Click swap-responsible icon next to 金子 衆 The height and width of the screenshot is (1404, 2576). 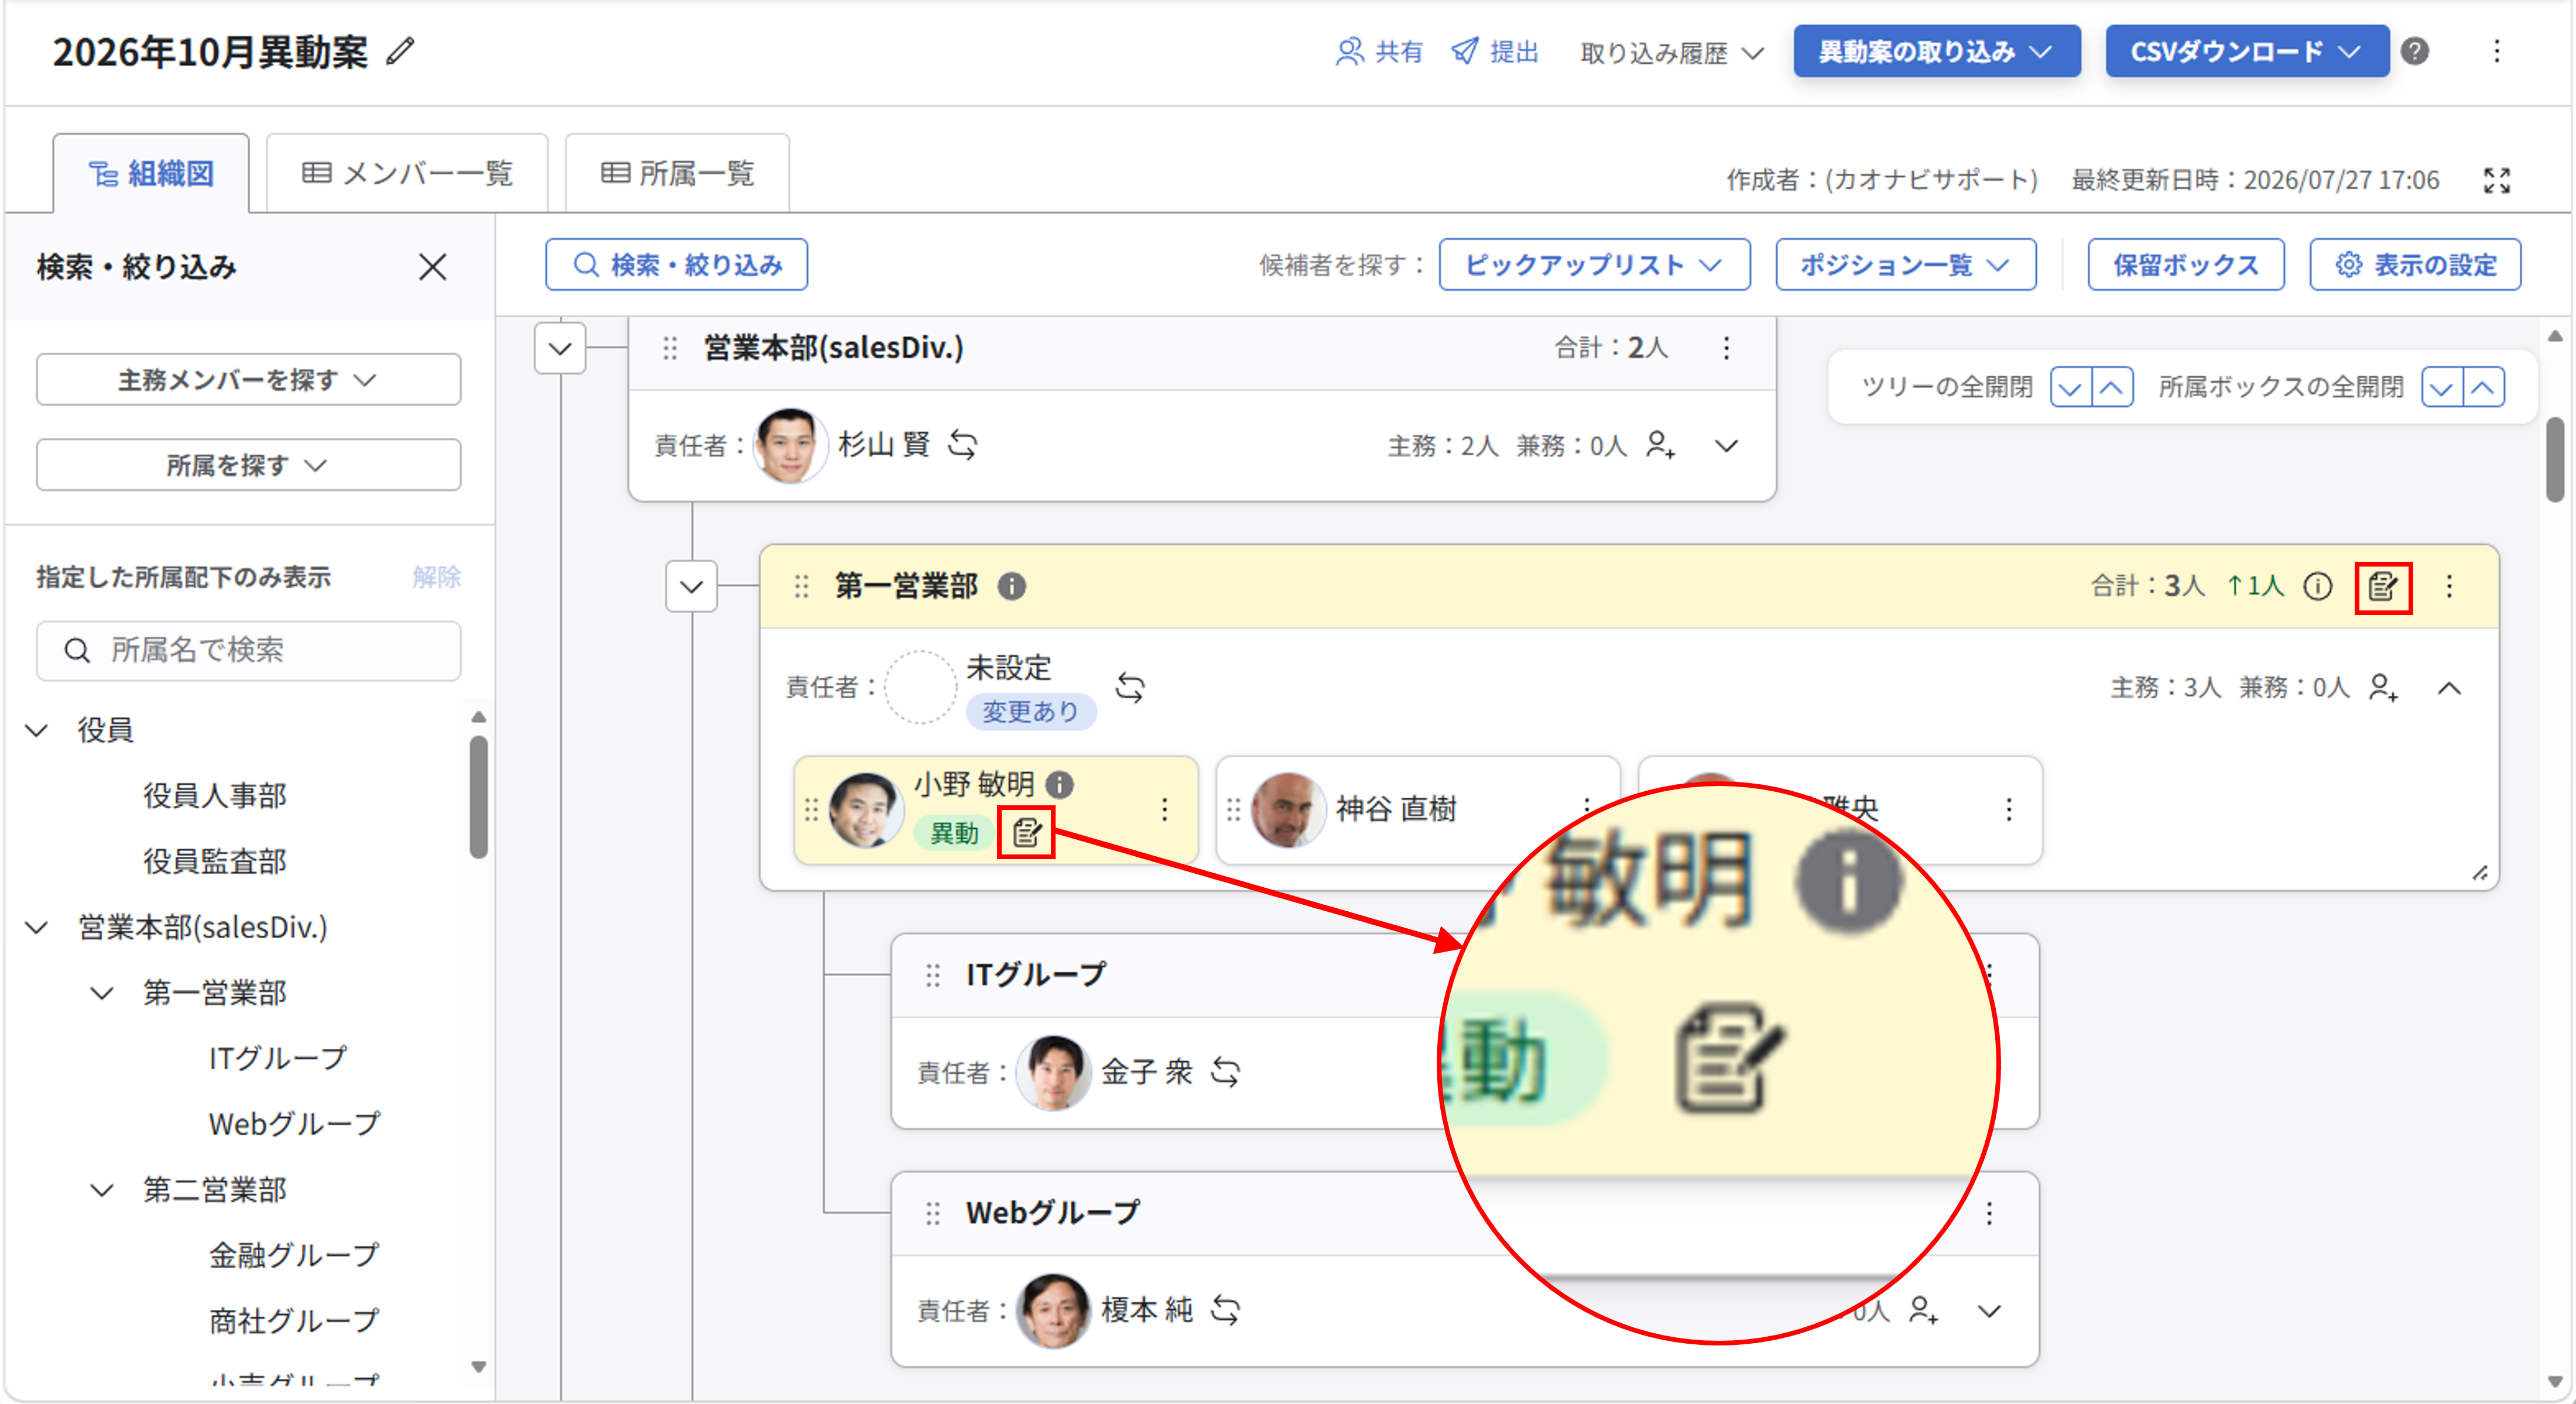1225,1072
